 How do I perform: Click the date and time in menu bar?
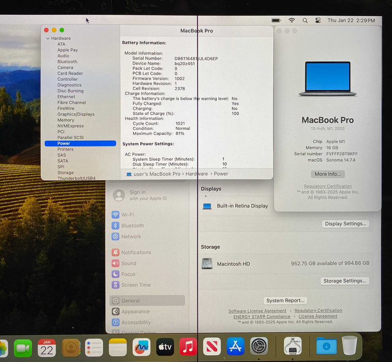(351, 21)
